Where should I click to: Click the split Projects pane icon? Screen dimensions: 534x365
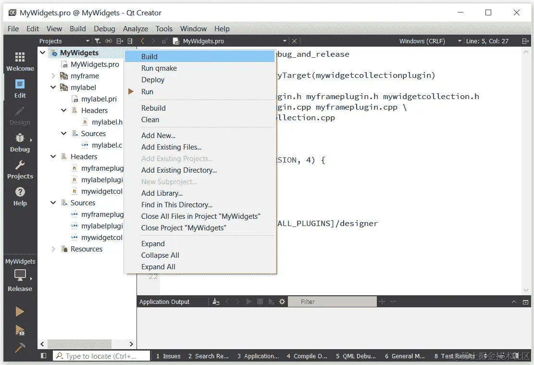tap(120, 41)
